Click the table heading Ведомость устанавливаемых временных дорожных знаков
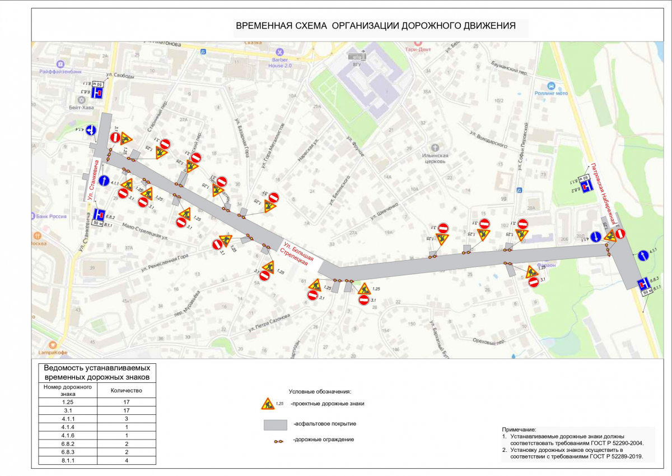Viewport: 672px width, 476px height. (97, 373)
